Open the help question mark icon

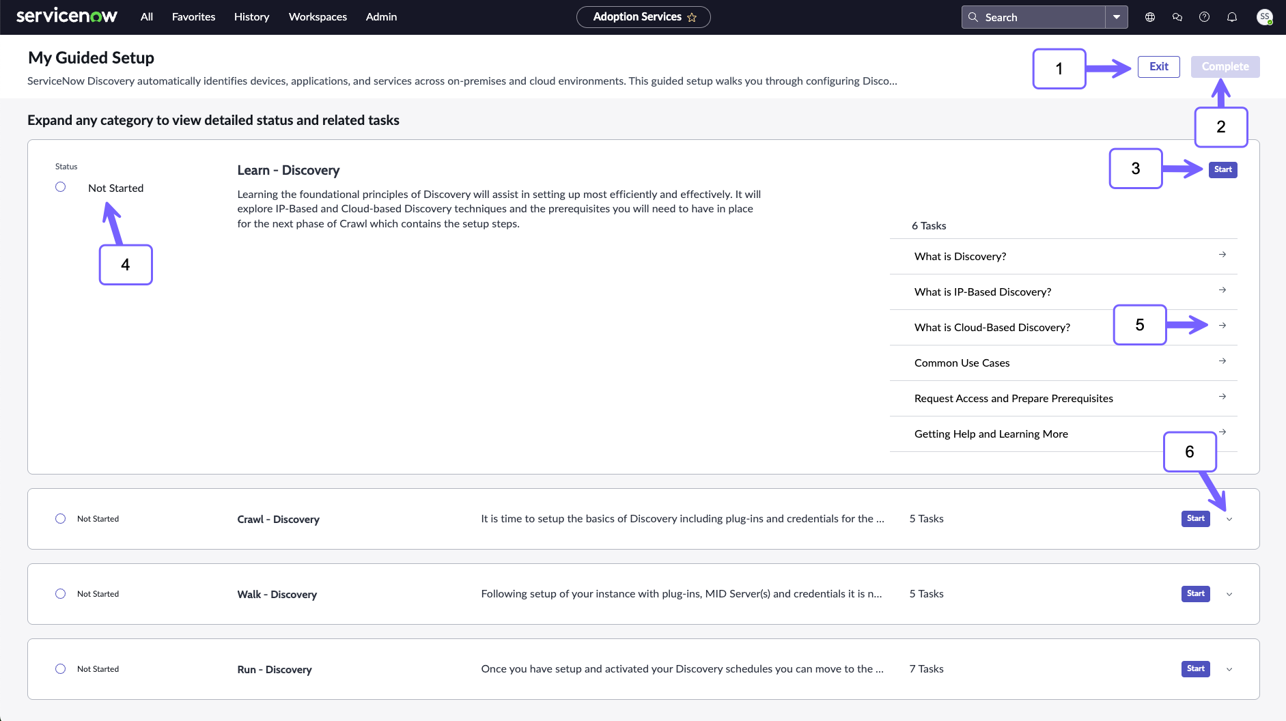tap(1205, 17)
